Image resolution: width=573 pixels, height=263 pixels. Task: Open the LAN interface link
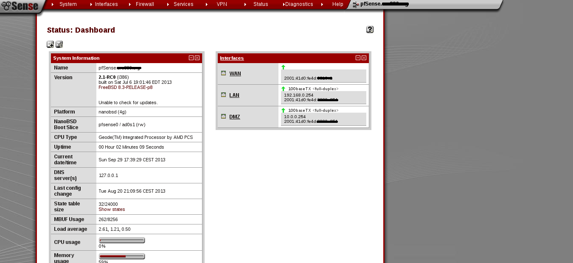point(234,95)
